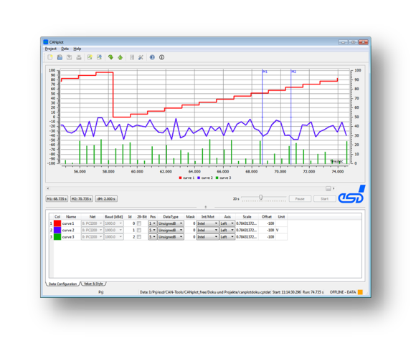Click the right scroll arrow below the plot
Screen dimensions: 416x348
334,188
